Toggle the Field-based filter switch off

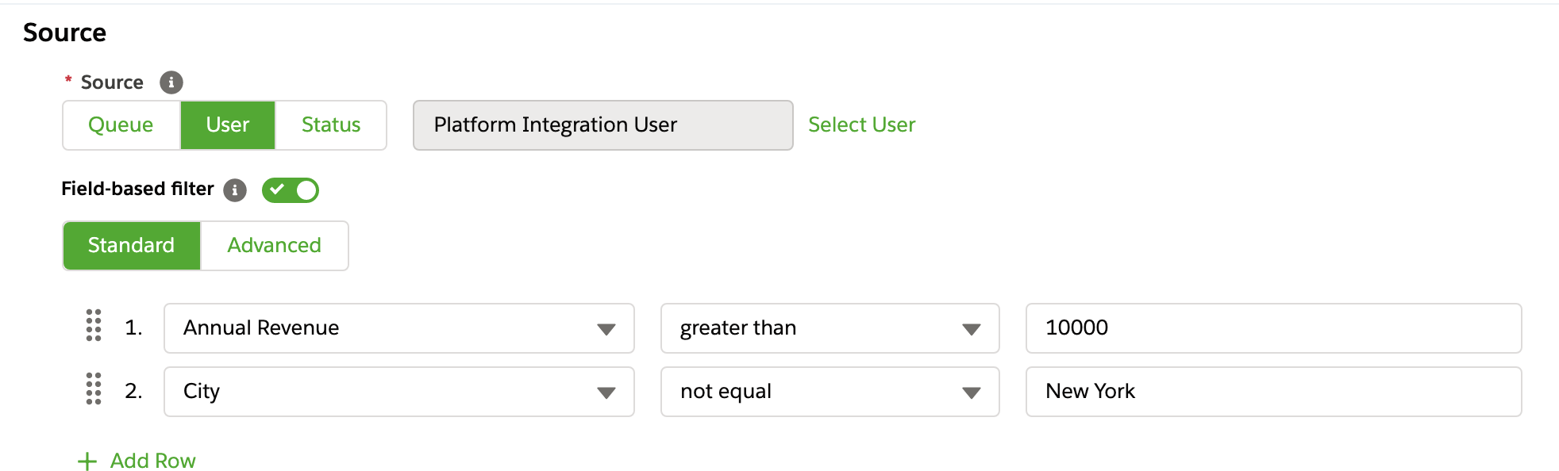click(x=291, y=190)
